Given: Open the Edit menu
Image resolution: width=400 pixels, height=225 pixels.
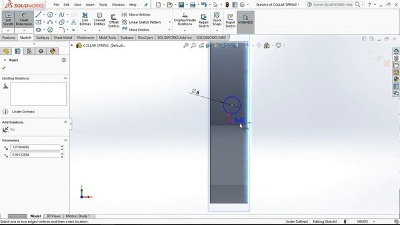Looking at the screenshot, I should 66,4.
